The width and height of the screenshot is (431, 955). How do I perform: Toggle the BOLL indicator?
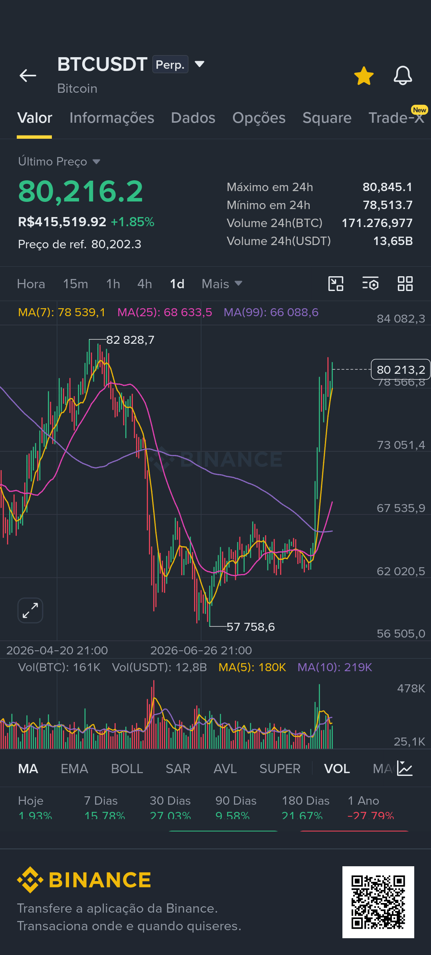tap(127, 769)
